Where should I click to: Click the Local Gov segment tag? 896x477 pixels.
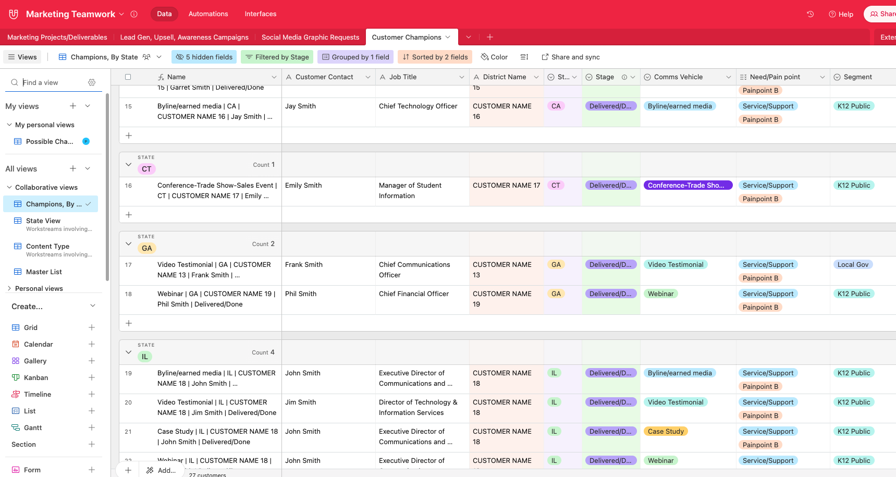pyautogui.click(x=853, y=264)
